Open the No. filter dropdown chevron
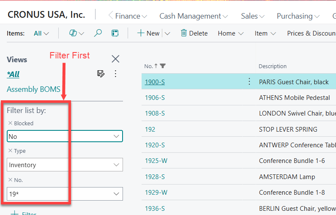This screenshot has width=336, height=215. [x=116, y=194]
